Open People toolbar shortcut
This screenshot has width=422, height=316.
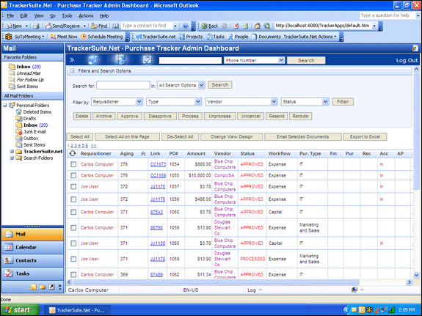(x=238, y=37)
